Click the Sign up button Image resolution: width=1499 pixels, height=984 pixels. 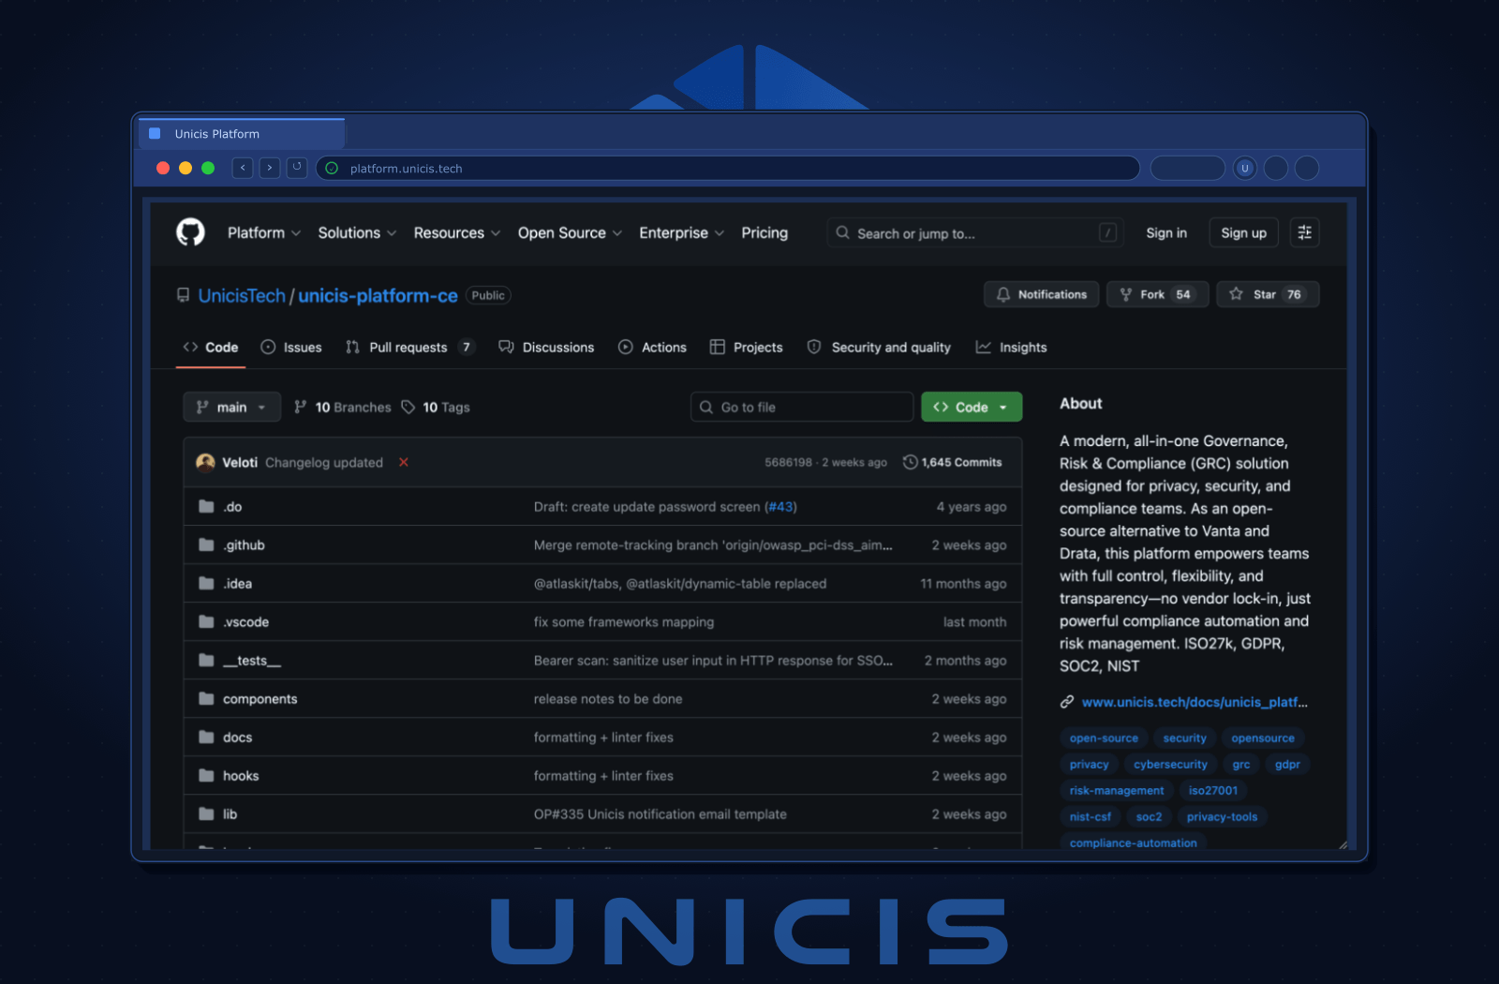(1243, 232)
